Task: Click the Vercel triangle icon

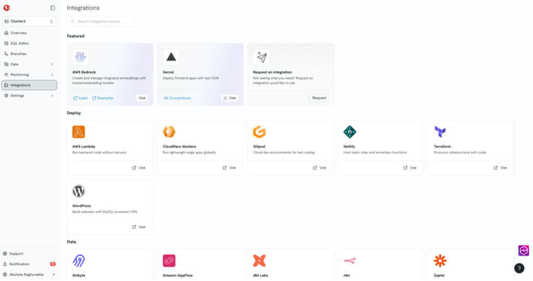Action: (171, 57)
